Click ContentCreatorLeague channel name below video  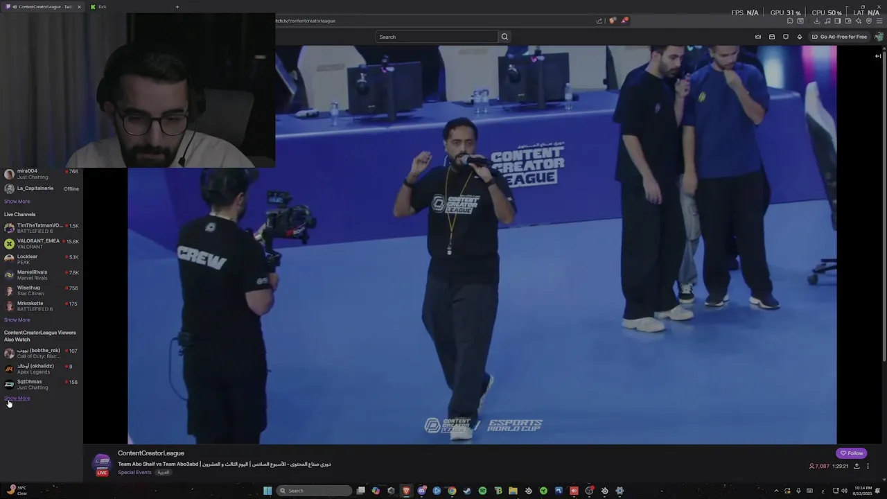[151, 453]
